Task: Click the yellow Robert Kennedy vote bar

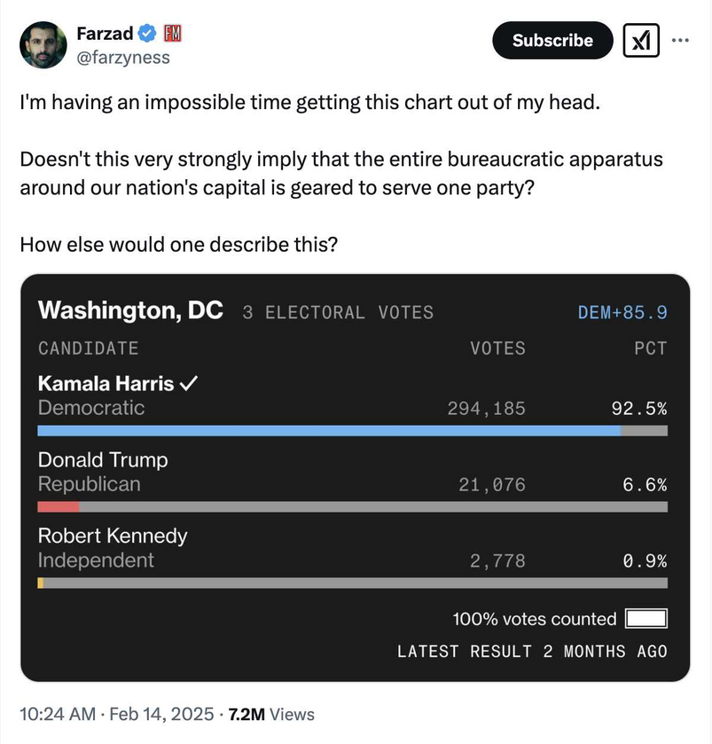Action: tap(41, 583)
